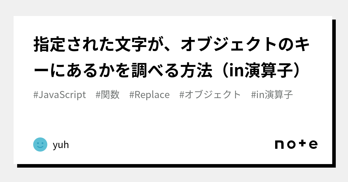The height and width of the screenshot is (182, 348).
Task: Open the gray #オブジェクト hashtag
Action: coord(210,95)
